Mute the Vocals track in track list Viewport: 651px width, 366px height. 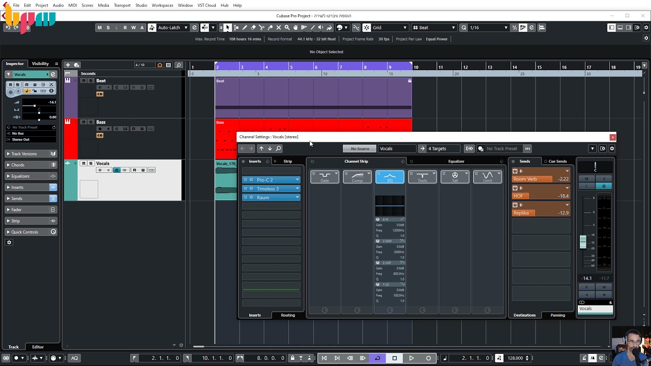[84, 164]
